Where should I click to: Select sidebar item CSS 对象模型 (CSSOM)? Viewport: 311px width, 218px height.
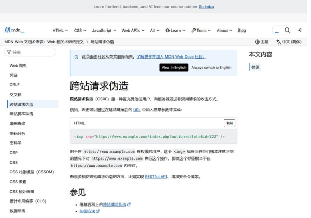(32, 172)
